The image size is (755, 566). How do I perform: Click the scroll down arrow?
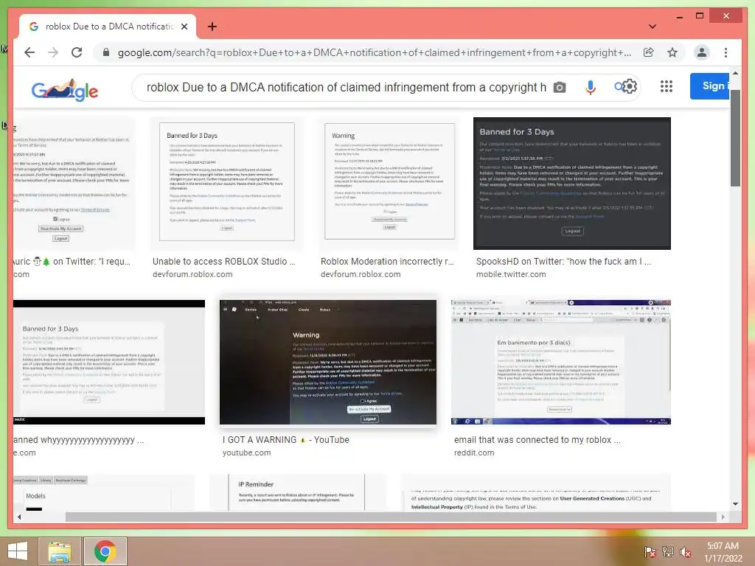[x=735, y=504]
